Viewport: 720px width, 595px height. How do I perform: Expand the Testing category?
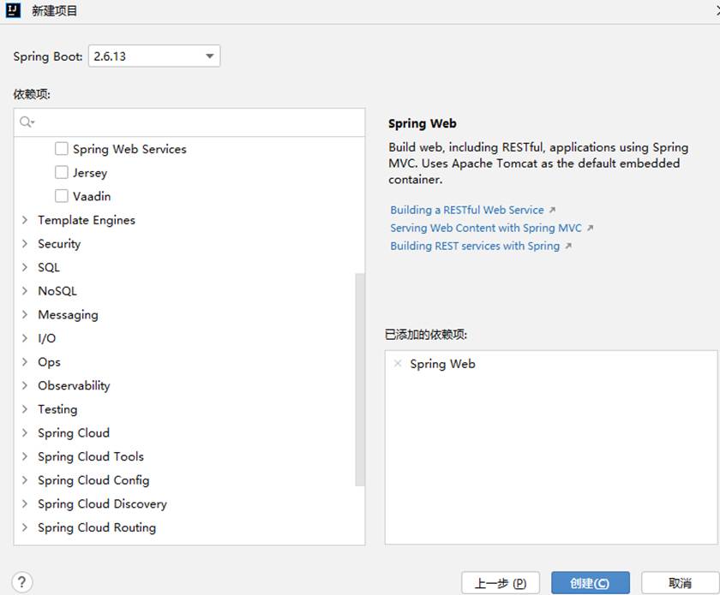[x=25, y=408]
